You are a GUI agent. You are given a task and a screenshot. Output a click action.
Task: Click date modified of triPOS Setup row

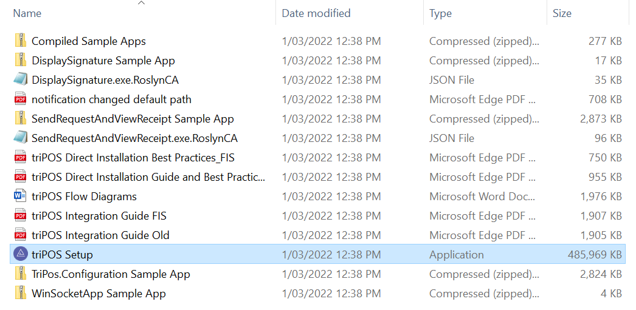[331, 255]
